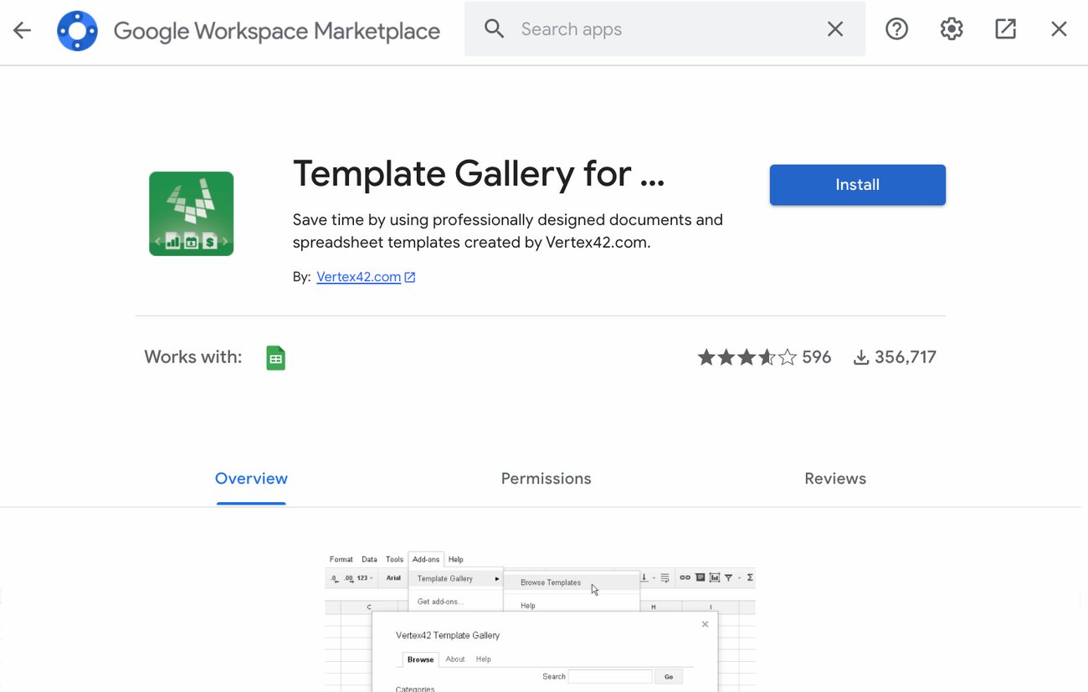This screenshot has width=1088, height=692.
Task: Clear the search field with the X
Action: 834,28
